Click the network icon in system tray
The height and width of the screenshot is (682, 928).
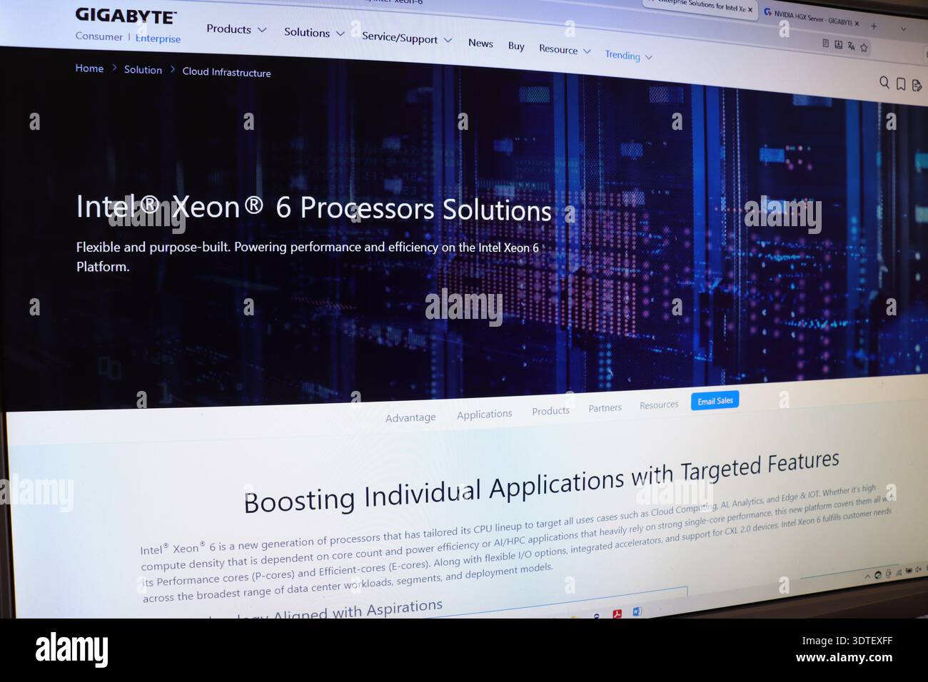pos(898,572)
